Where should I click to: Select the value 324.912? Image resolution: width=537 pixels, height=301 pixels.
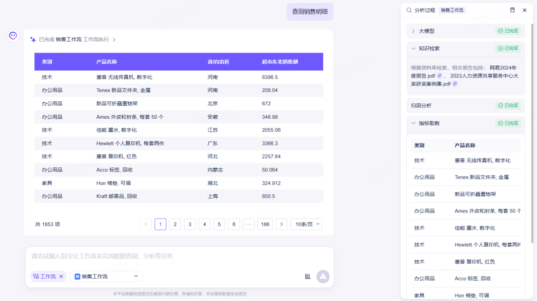pos(271,183)
